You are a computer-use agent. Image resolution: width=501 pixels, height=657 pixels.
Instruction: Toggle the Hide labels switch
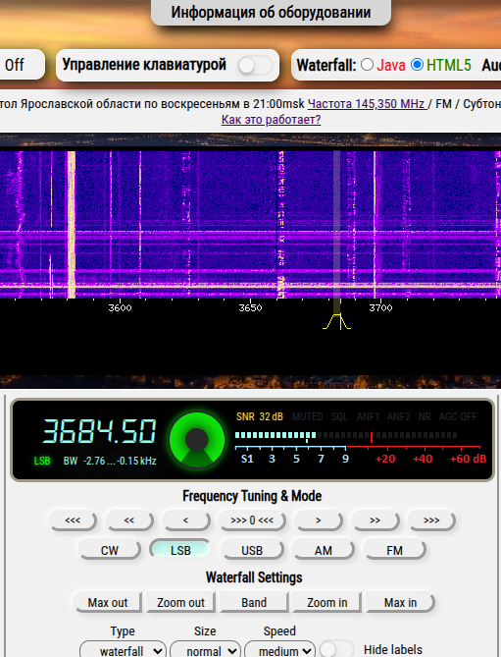tap(336, 649)
